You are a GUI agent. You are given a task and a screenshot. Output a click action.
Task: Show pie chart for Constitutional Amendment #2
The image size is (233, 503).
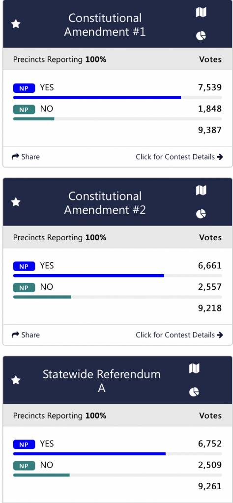click(201, 214)
